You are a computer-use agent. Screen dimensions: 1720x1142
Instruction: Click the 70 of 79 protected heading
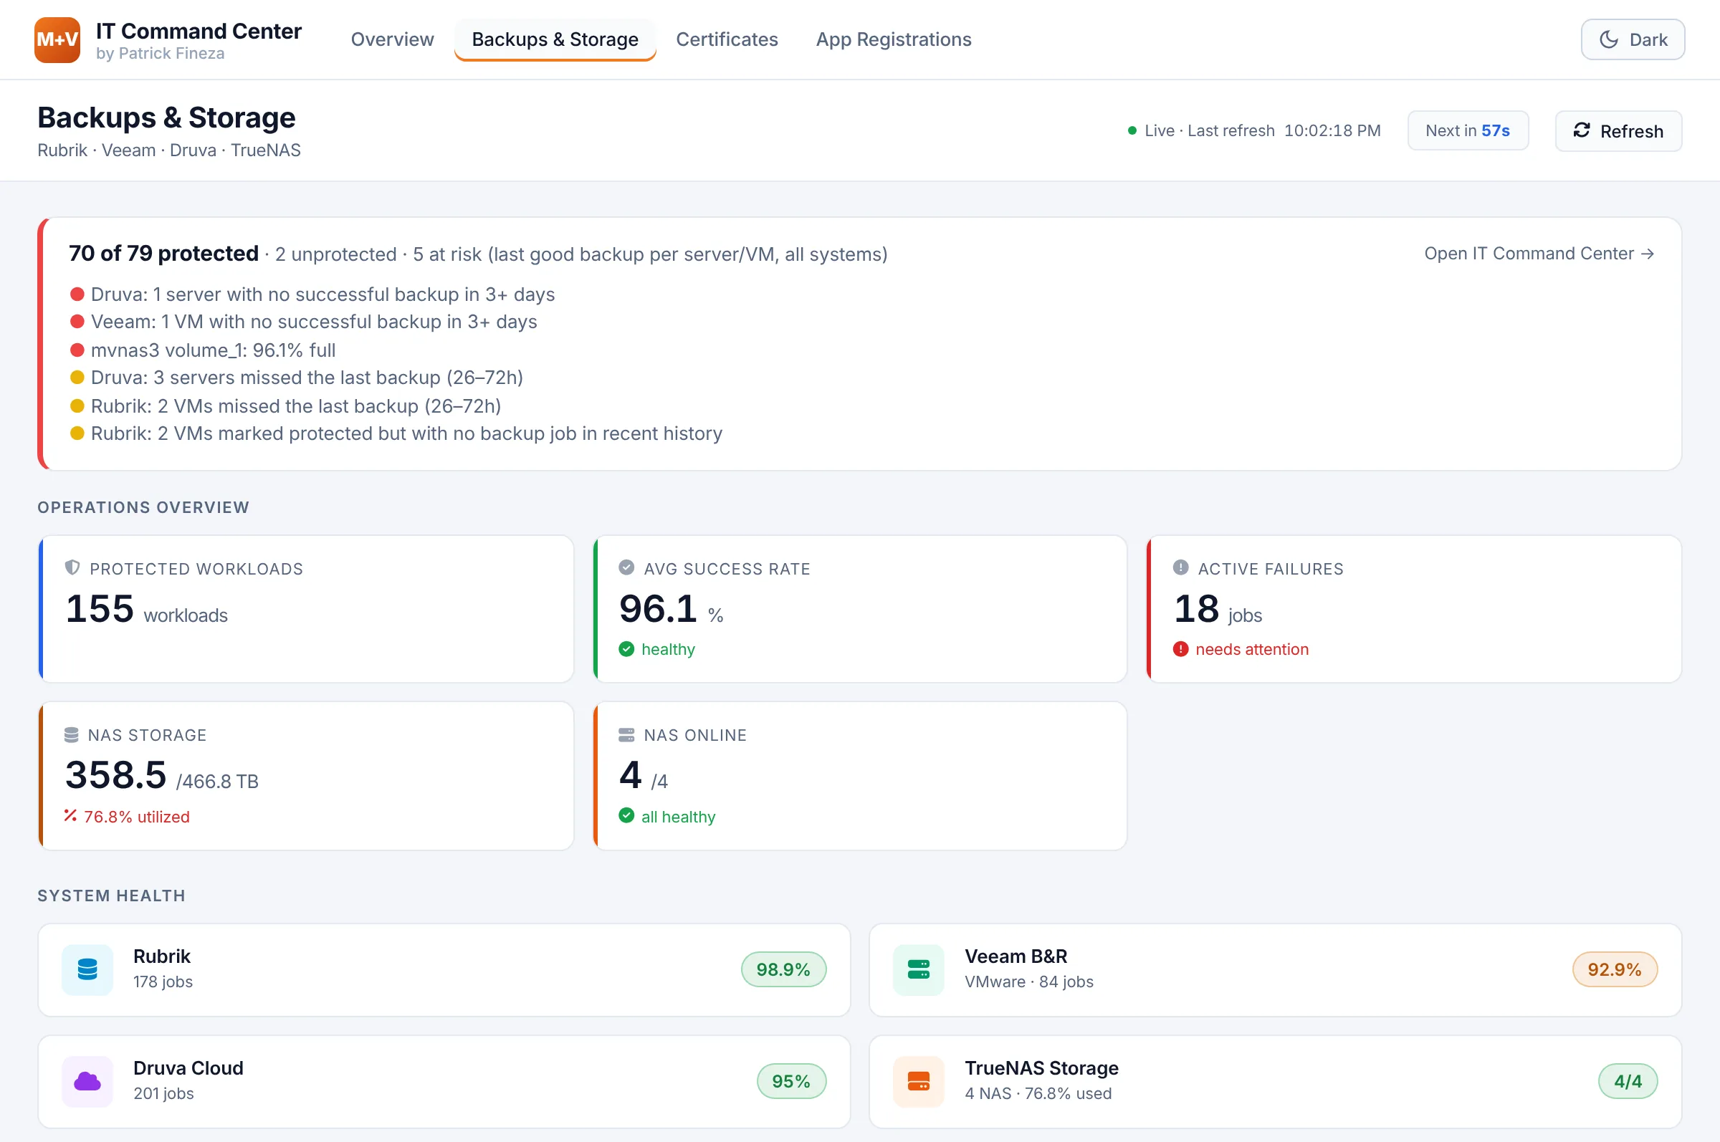[x=163, y=254]
